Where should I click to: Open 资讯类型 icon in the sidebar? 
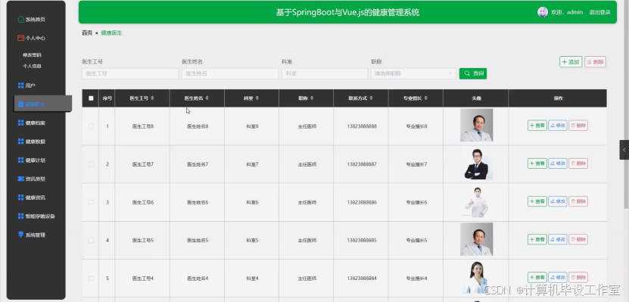[x=21, y=179]
